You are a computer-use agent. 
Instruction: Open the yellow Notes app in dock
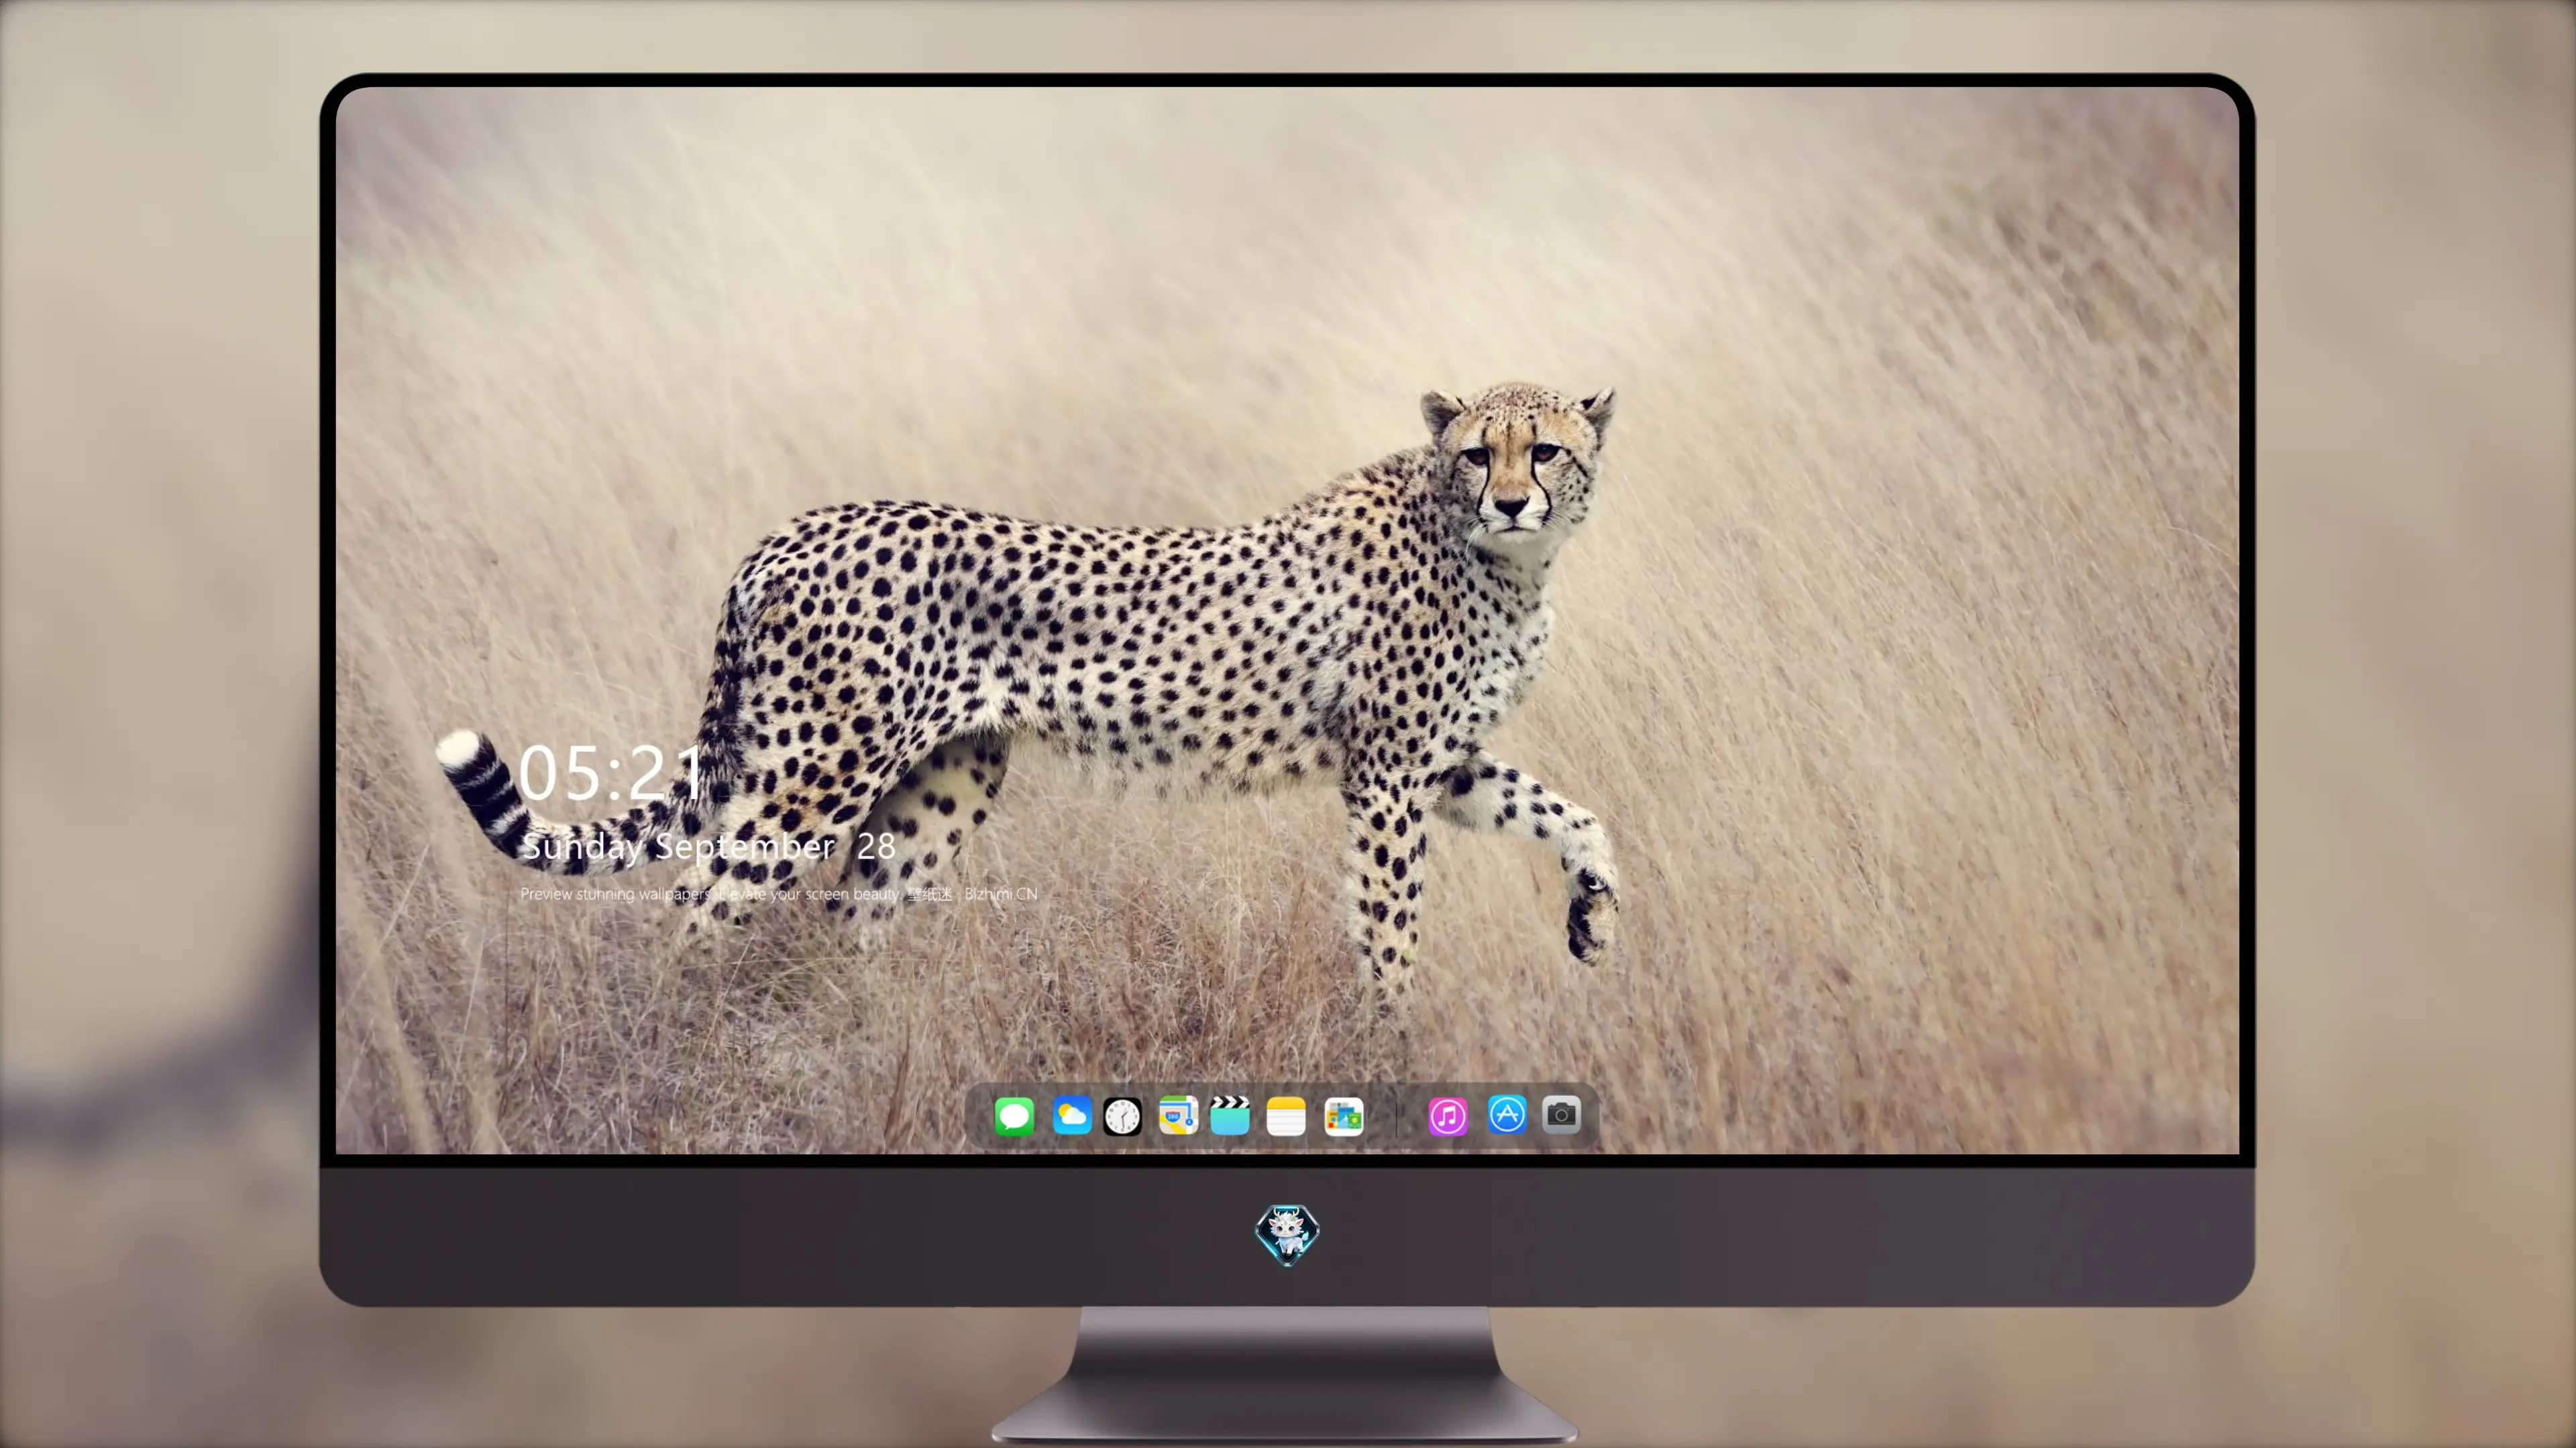click(x=1286, y=1115)
